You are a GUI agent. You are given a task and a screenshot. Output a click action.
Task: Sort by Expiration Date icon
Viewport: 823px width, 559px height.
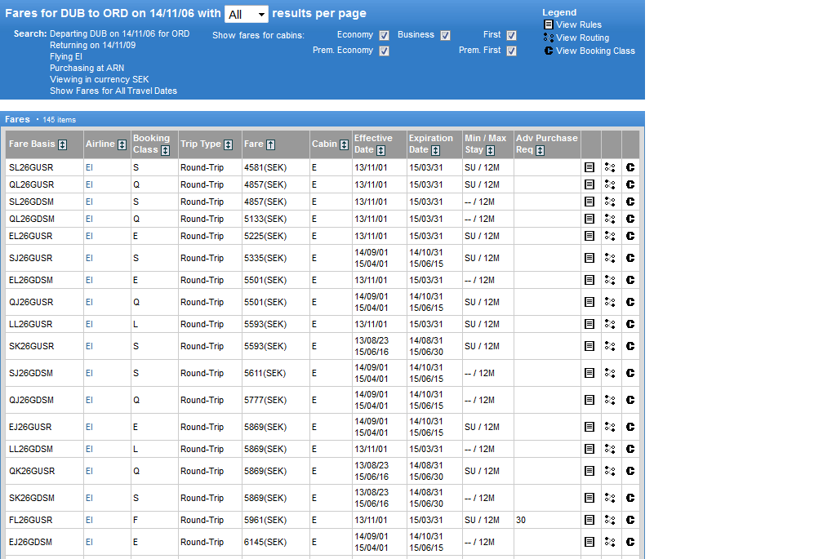tap(435, 150)
